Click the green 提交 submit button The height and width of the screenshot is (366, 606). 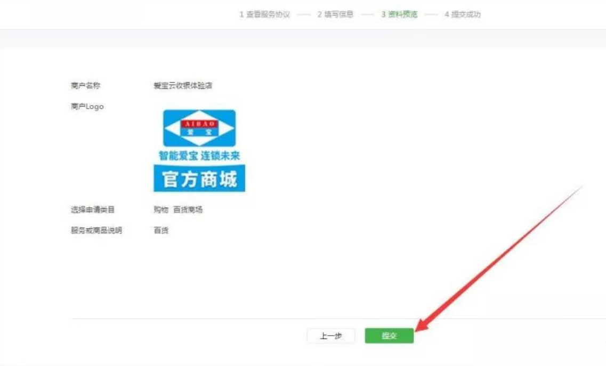tap(389, 336)
